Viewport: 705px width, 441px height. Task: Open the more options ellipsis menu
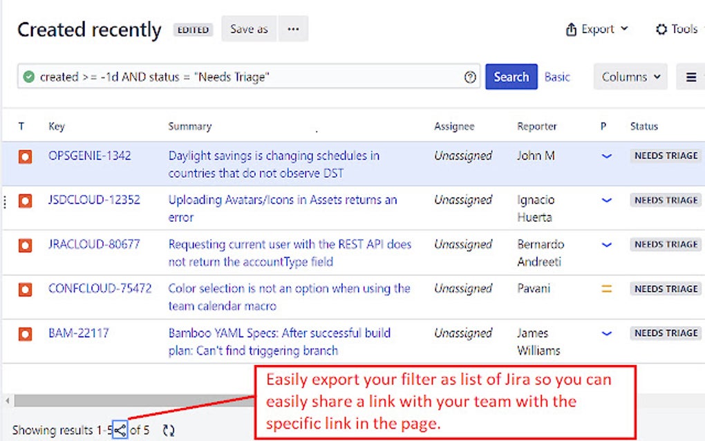tap(293, 29)
